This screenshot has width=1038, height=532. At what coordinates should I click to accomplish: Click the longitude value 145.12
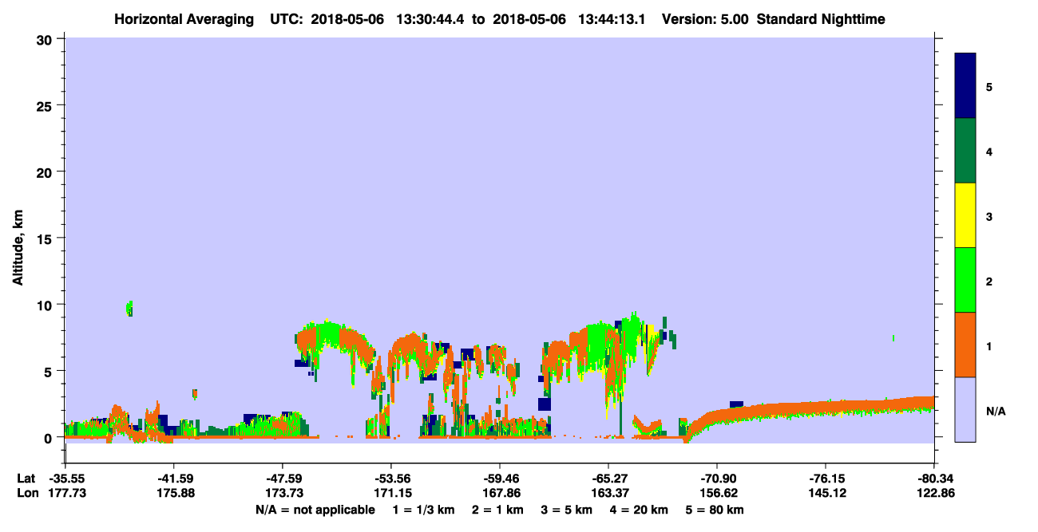pos(826,493)
